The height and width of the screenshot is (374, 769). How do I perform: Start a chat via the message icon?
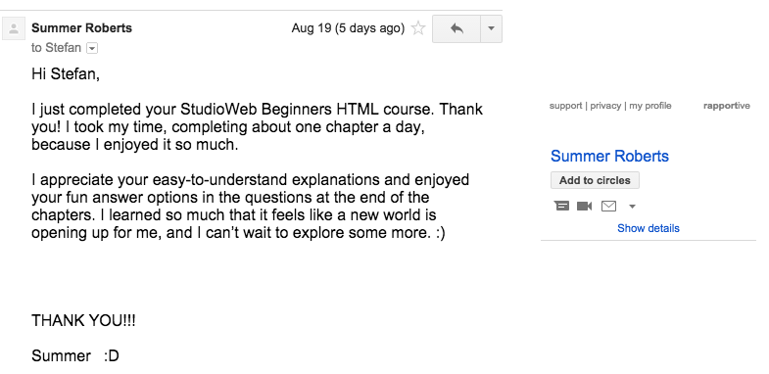tap(561, 206)
